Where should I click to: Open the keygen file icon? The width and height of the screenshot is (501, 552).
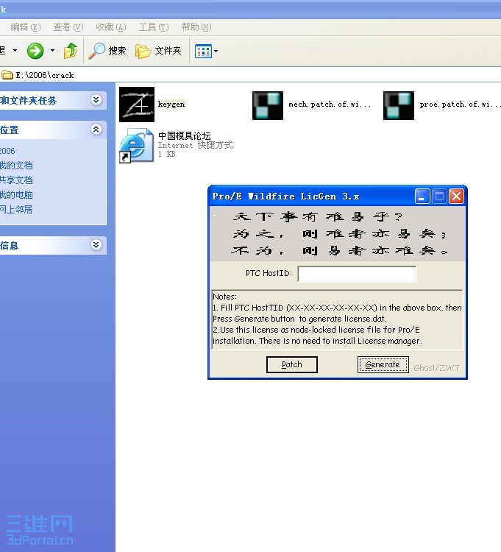click(x=137, y=105)
